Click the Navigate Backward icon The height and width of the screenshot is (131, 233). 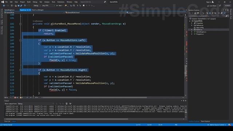click(4, 6)
